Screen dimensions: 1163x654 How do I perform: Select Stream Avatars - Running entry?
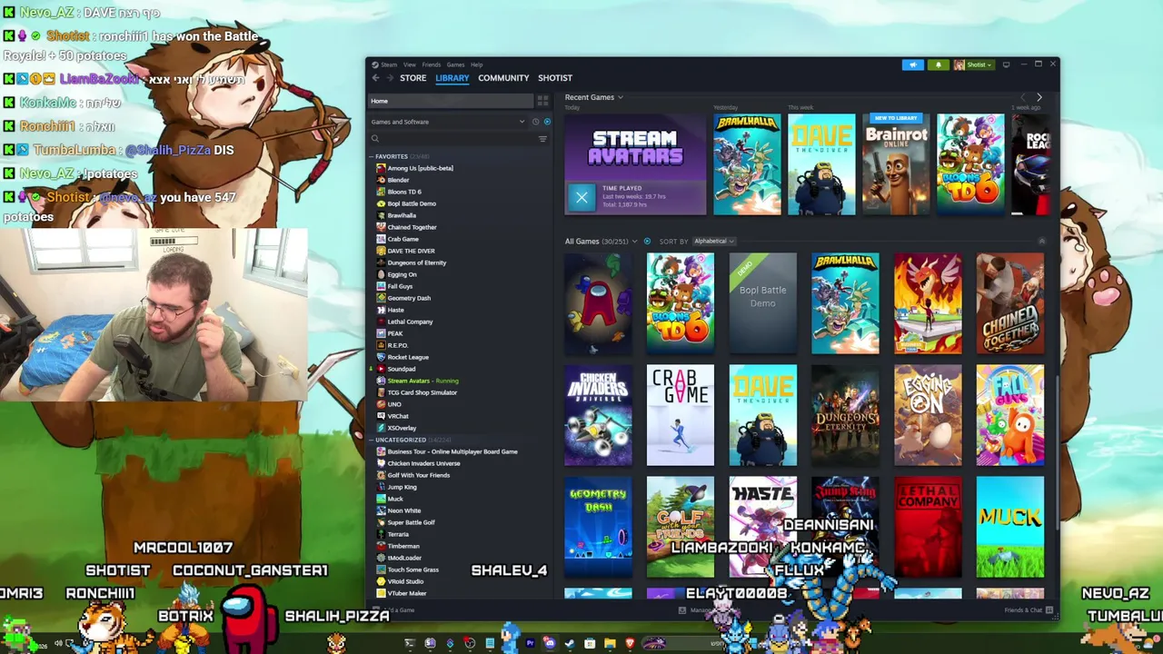click(x=422, y=381)
